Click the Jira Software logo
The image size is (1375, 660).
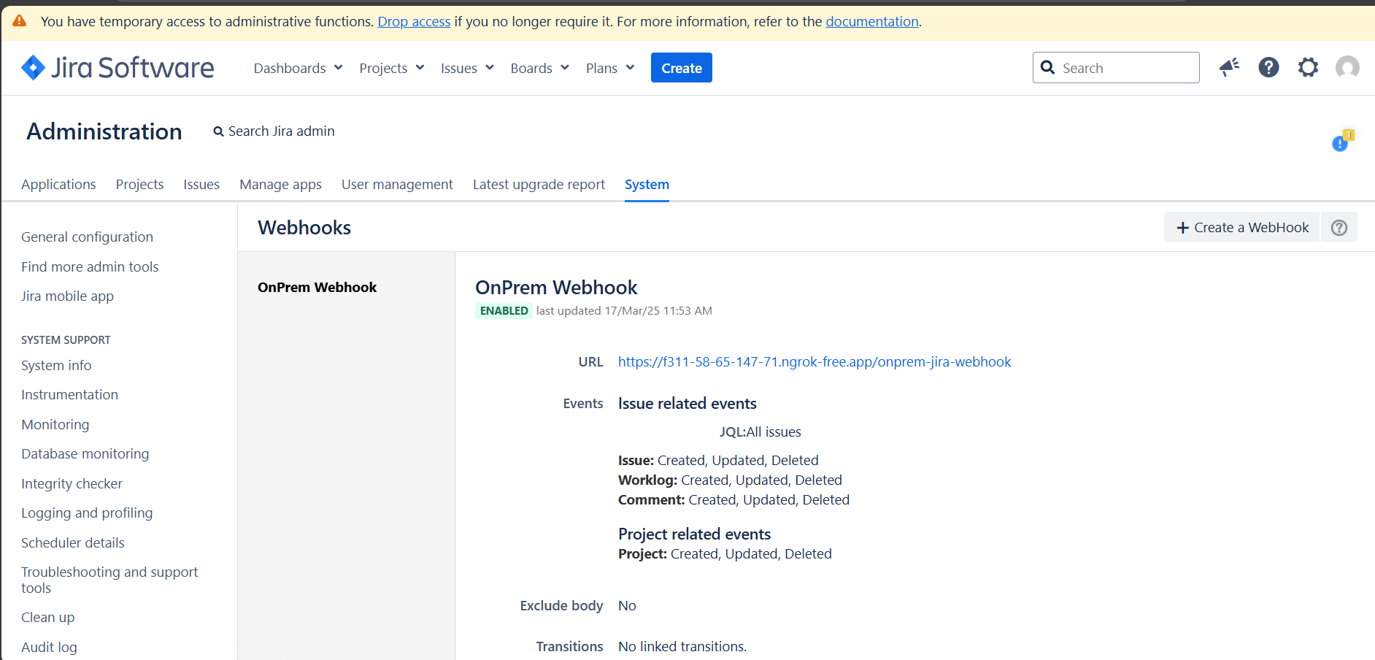point(117,67)
